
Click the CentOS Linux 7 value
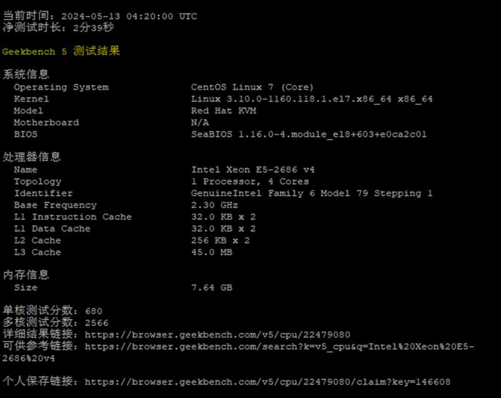click(252, 87)
